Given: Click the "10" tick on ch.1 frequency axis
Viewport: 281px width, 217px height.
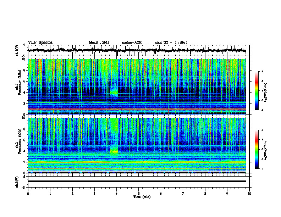Looking at the screenshot, I should pos(24,59).
